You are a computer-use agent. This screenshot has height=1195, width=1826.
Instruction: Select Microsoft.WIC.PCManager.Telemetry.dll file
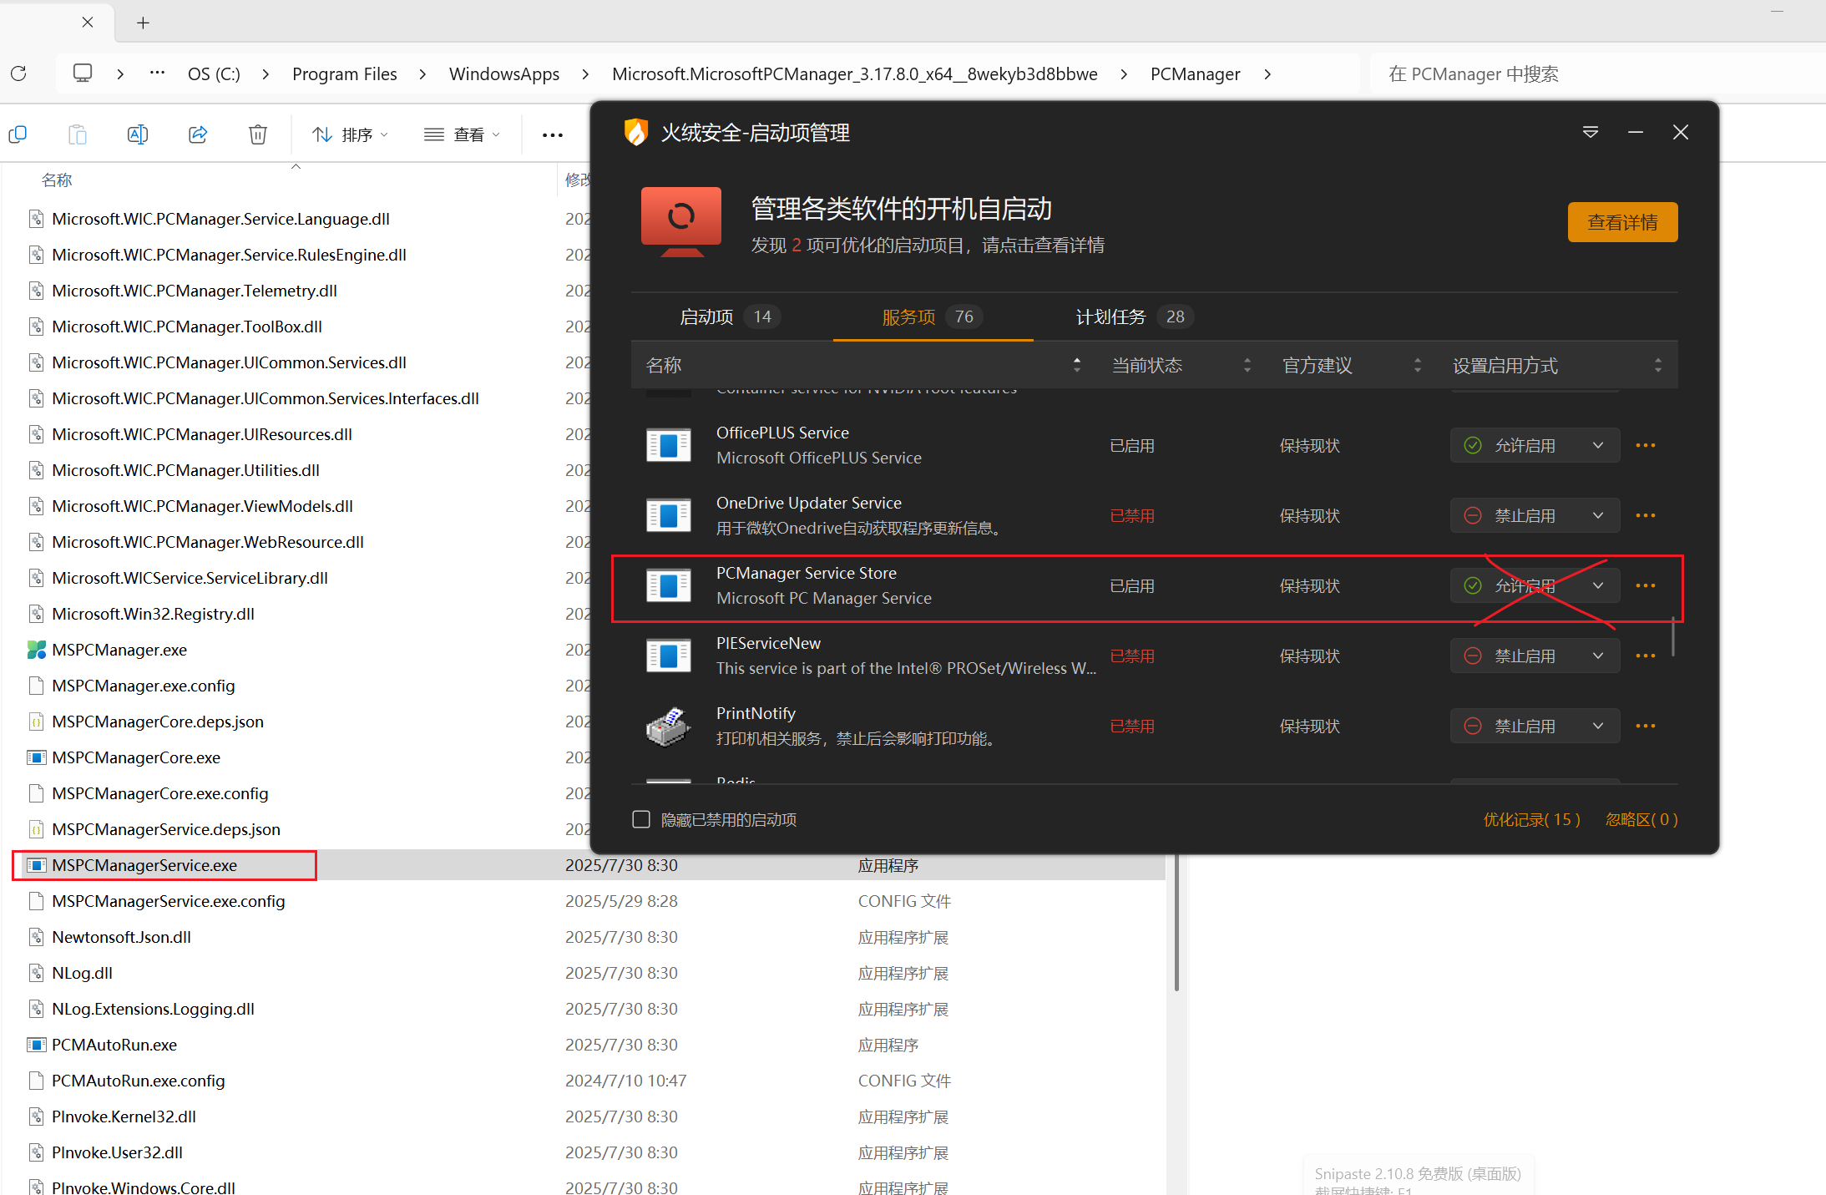(x=195, y=291)
